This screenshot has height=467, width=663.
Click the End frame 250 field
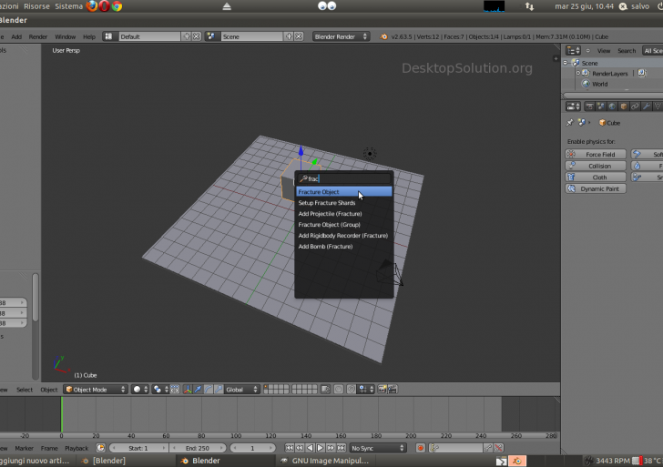point(197,448)
